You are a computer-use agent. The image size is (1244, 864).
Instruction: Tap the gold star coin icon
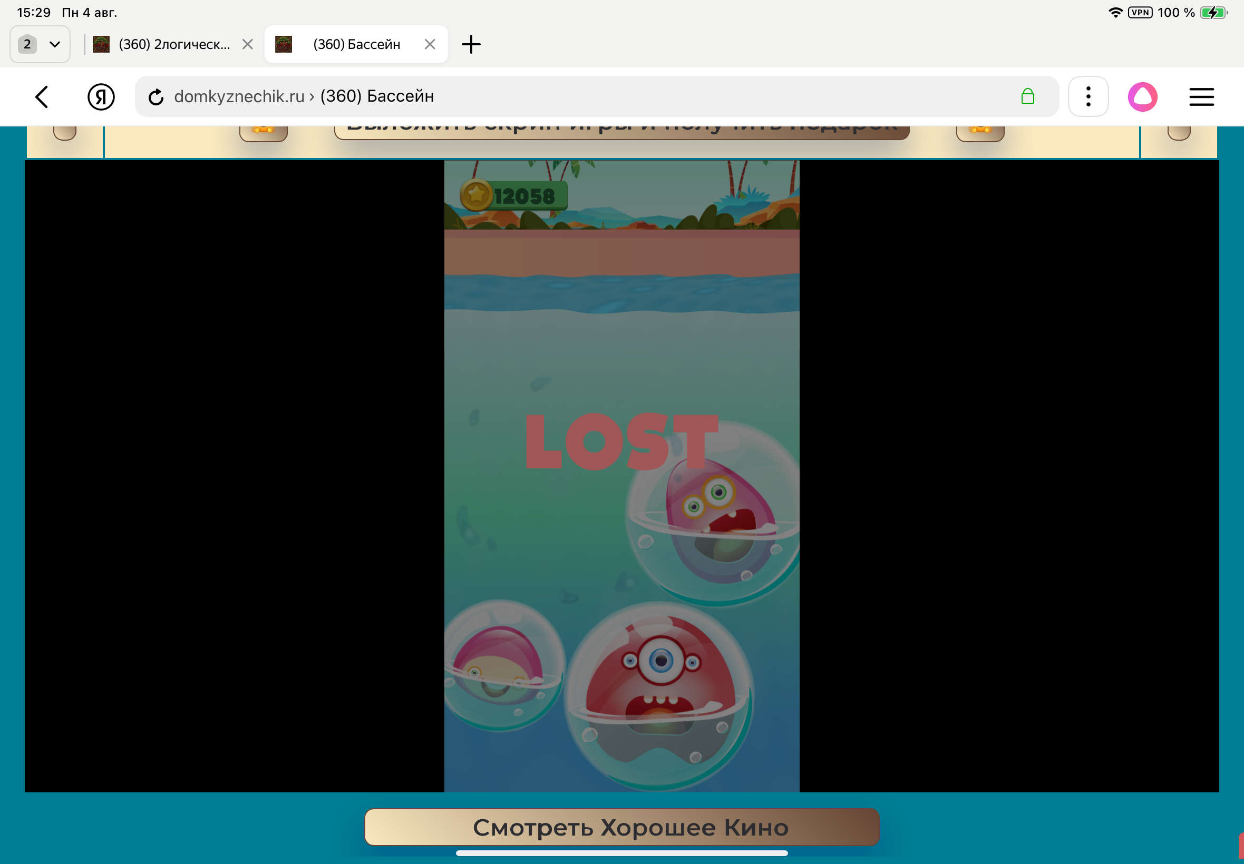coord(476,195)
